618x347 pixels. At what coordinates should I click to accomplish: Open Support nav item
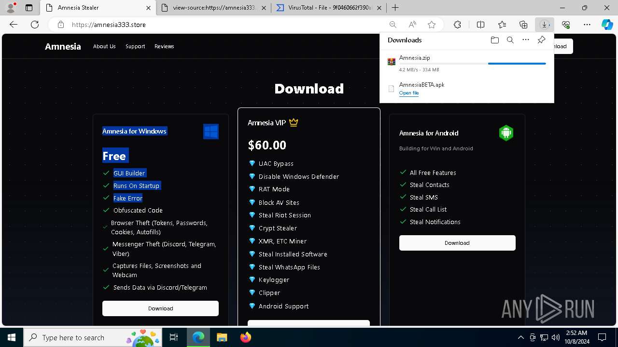135,46
